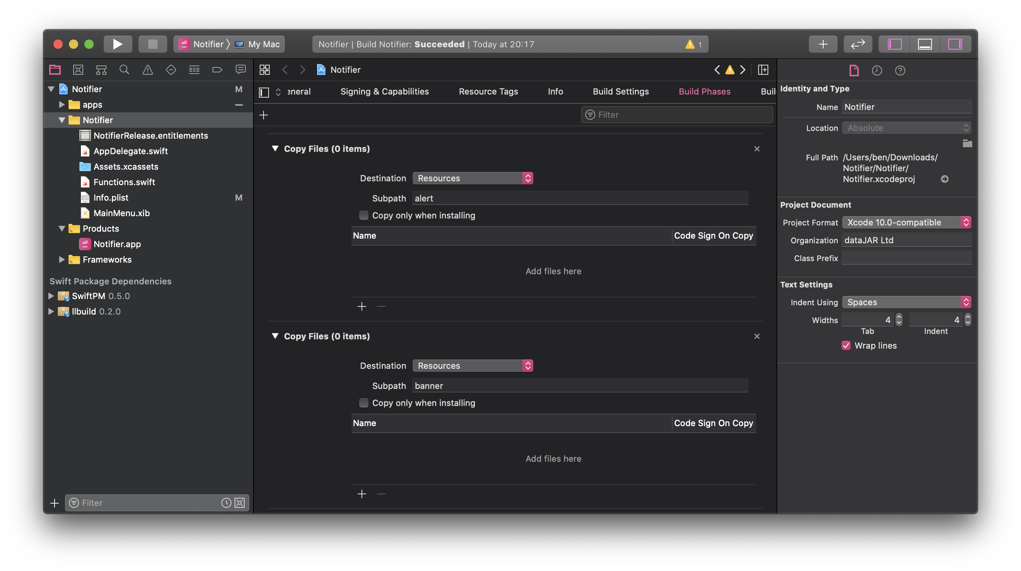This screenshot has width=1021, height=571.
Task: Open the Signing & Capabilities tab
Action: tap(384, 92)
